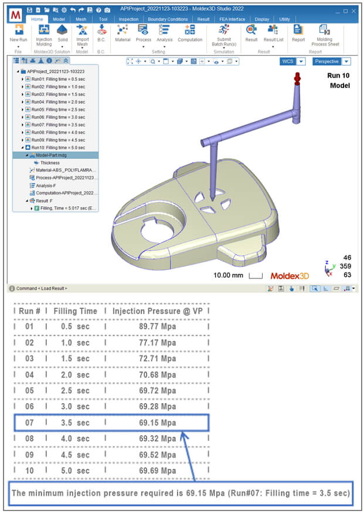
Task: Open the Result icon in ribbon
Action: (x=251, y=30)
